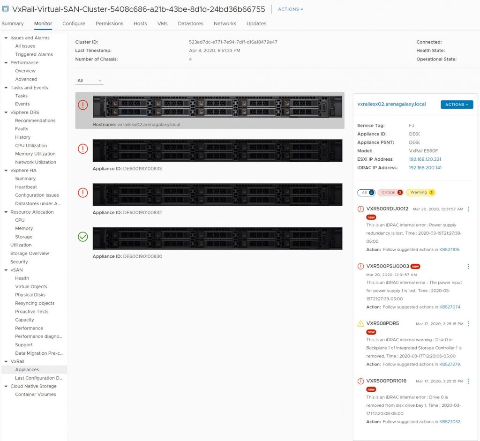The width and height of the screenshot is (480, 441).
Task: Open KB527074 article link
Action: 450,307
